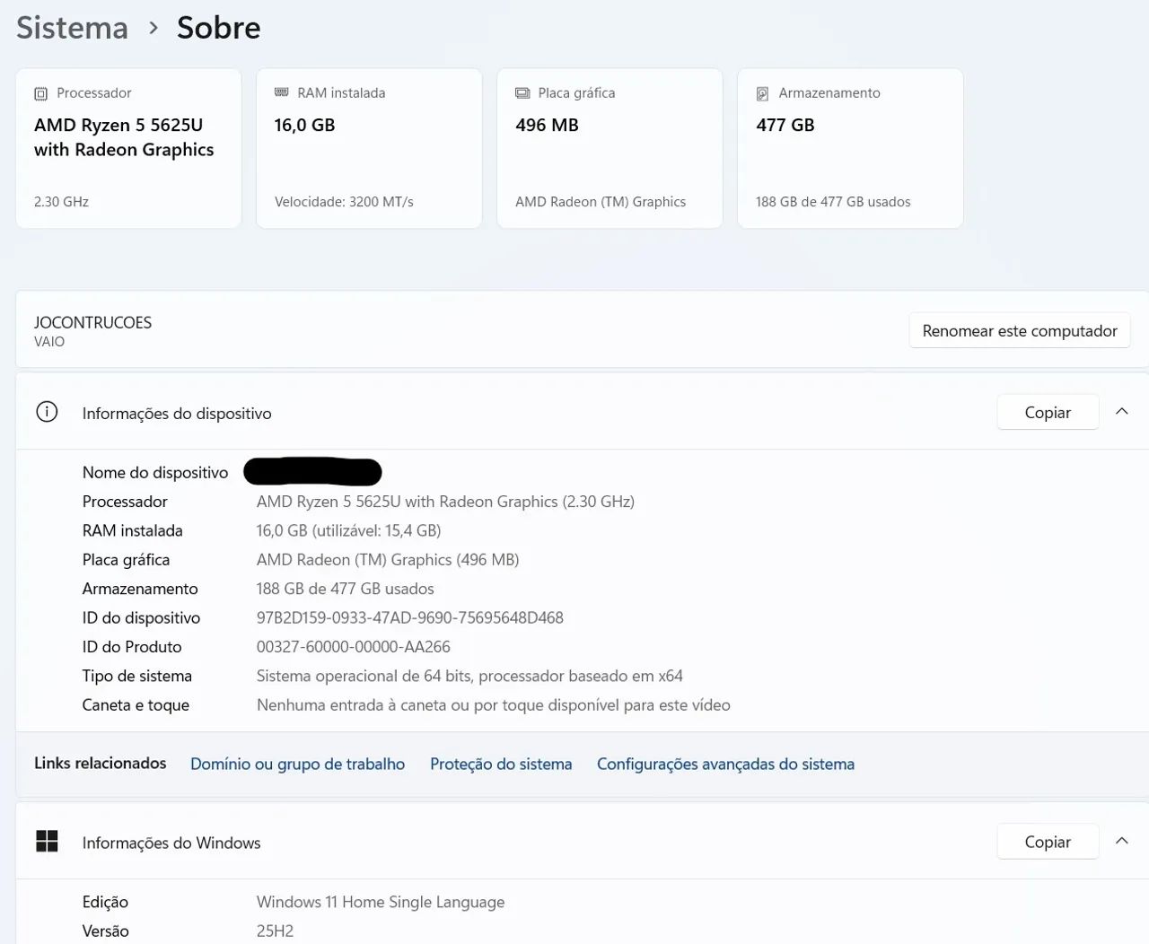Select the RAM instalada card showing 16,0 GB
Screen dimensions: 1149x944
click(369, 148)
